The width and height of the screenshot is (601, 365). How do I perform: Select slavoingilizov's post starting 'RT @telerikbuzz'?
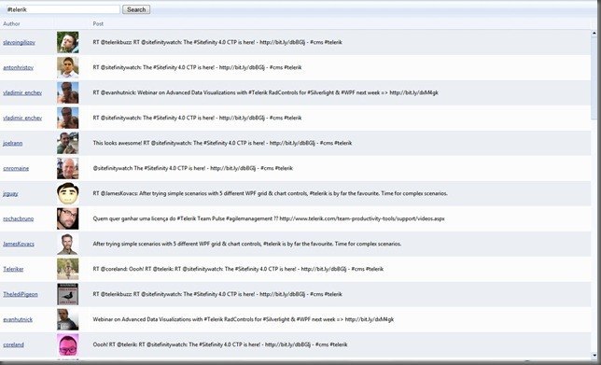[217, 42]
